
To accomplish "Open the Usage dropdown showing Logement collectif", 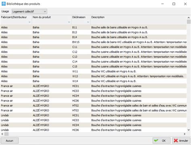I will coord(29,11).
